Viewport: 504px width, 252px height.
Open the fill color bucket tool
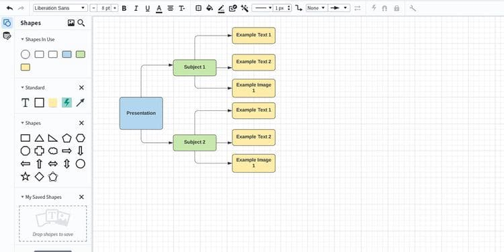(210, 8)
